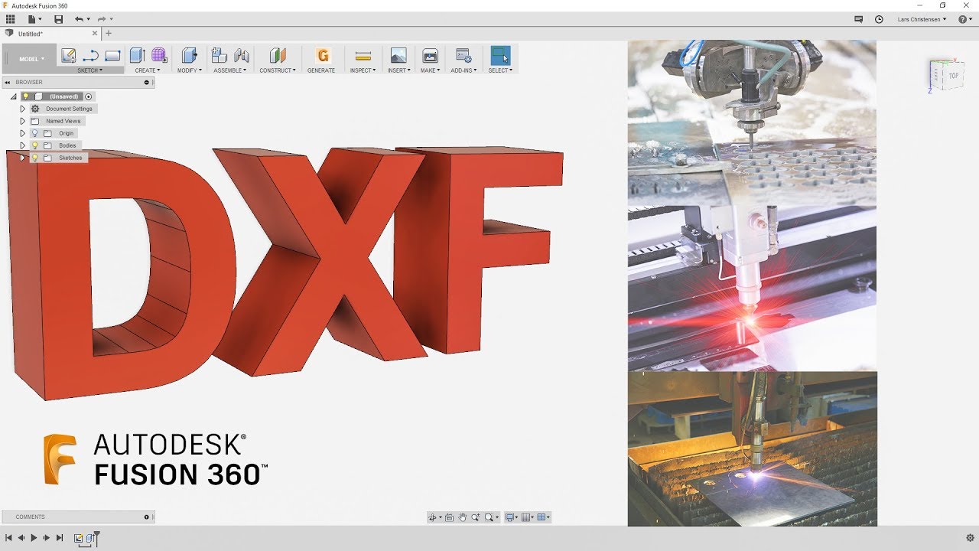
Task: Click the activate radio button beside Unsaved
Action: pos(89,96)
